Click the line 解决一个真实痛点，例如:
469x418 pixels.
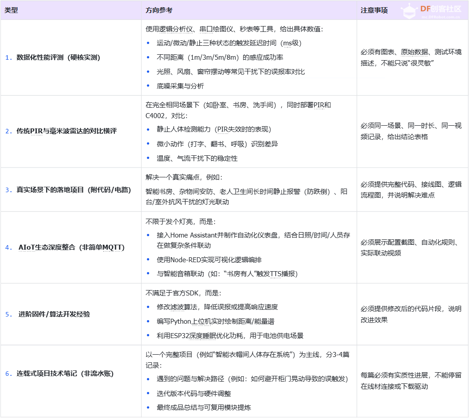(x=184, y=177)
